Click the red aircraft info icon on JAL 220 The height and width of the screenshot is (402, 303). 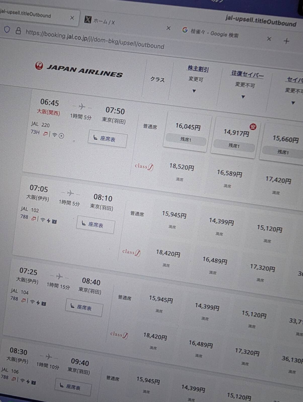[45, 134]
